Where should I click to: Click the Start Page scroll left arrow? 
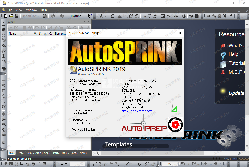tap(98, 153)
